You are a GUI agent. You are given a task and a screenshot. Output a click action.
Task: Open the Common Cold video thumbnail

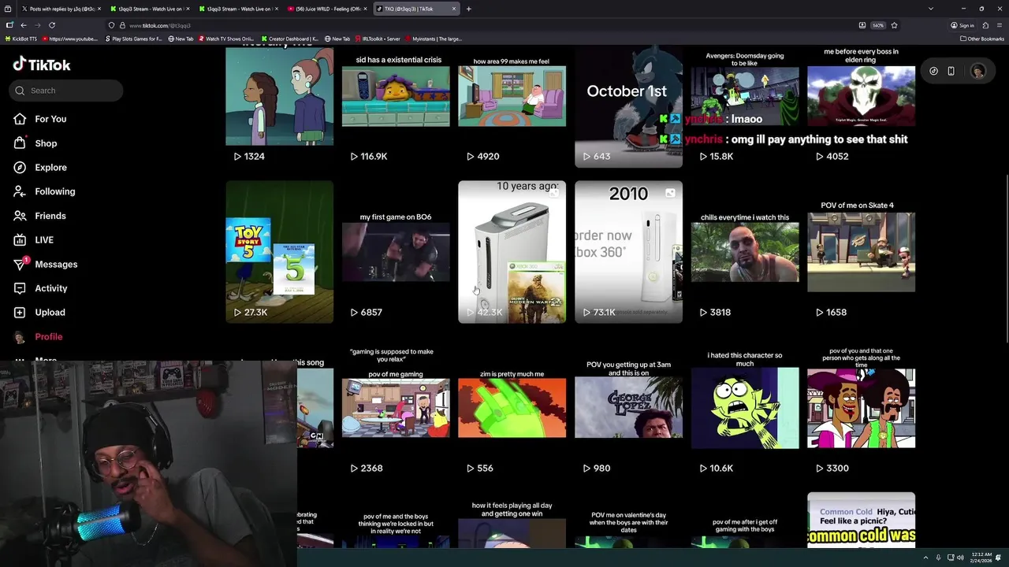(862, 520)
